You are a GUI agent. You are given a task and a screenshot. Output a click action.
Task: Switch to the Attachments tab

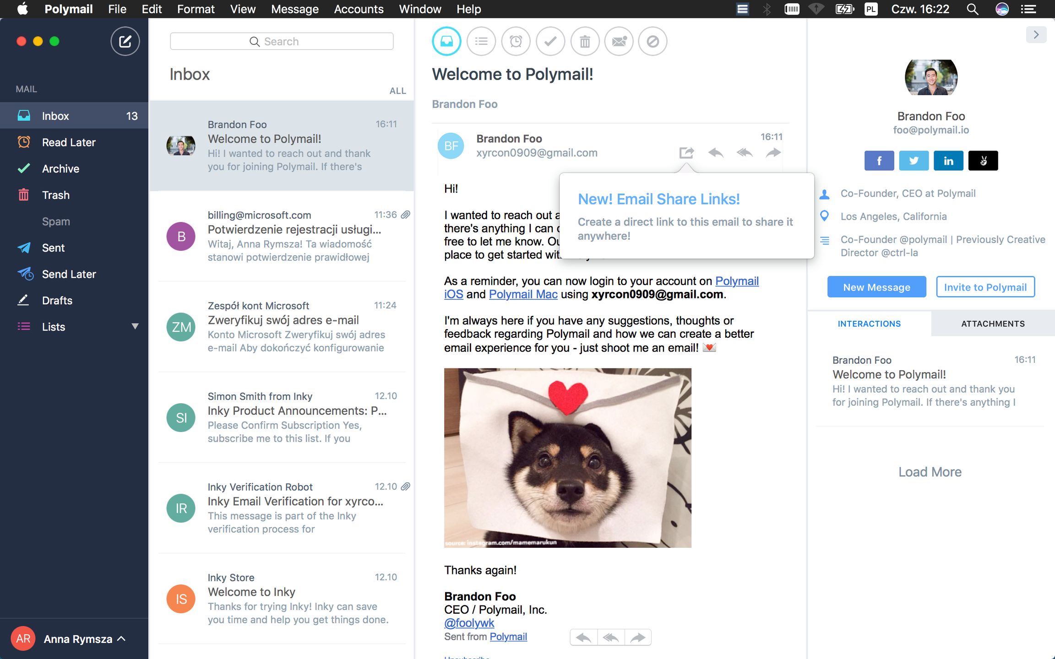(993, 324)
